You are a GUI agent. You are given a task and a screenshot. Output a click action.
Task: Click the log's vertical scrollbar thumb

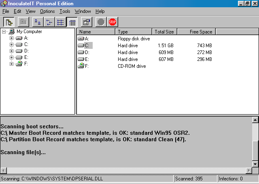tap(255, 151)
